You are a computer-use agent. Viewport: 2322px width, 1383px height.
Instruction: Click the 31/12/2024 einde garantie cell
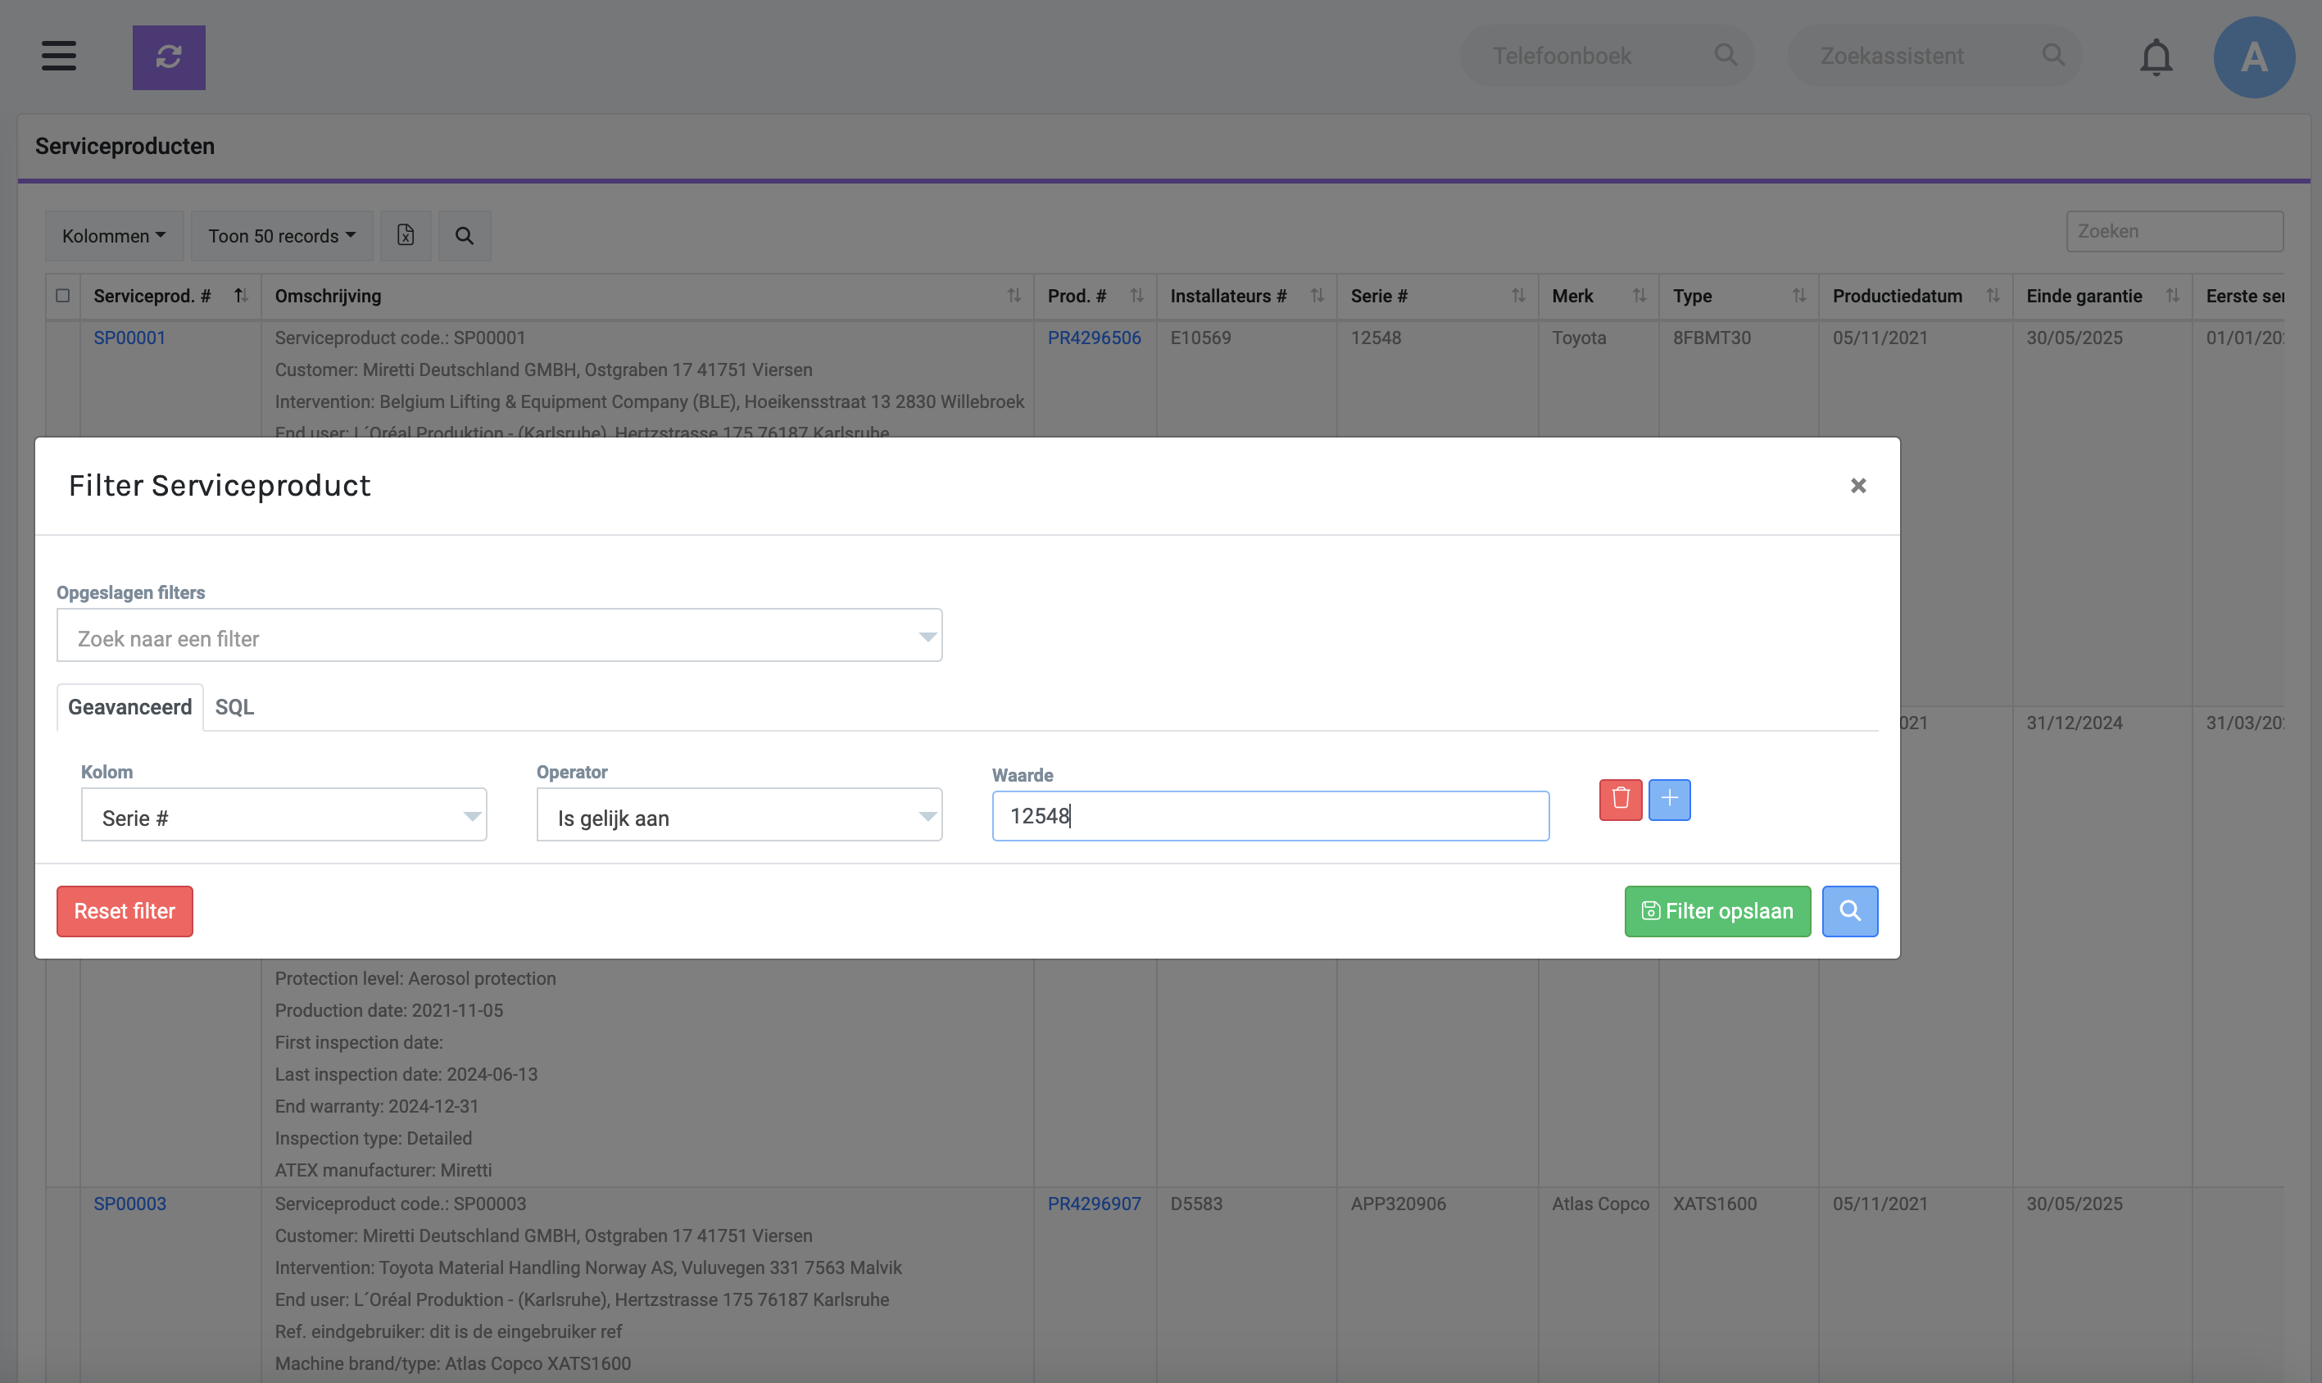click(2074, 723)
